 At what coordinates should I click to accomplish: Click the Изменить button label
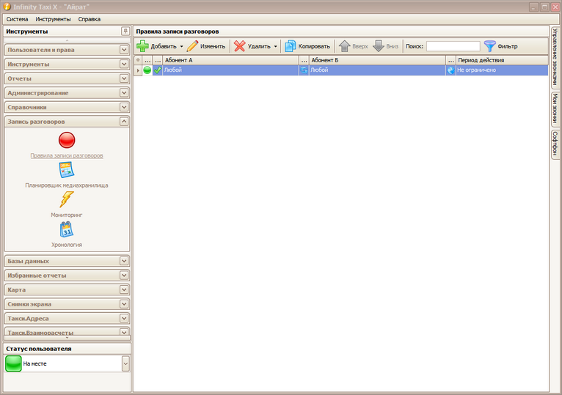pos(213,47)
